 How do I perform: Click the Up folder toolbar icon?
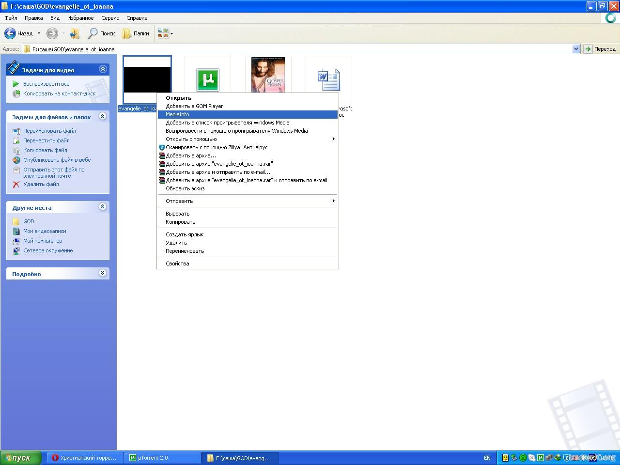tap(74, 33)
